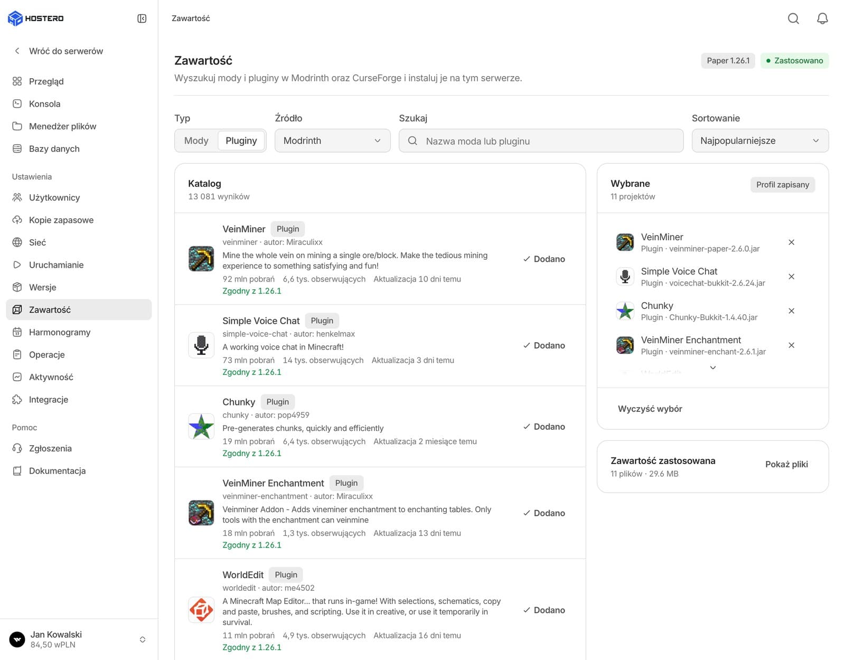
Task: Click VeinMiner Enchantment icon in catalog
Action: [201, 513]
